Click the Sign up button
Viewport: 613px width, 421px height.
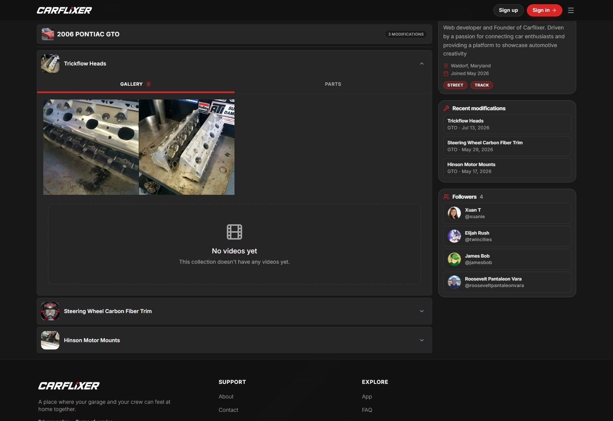pos(508,10)
